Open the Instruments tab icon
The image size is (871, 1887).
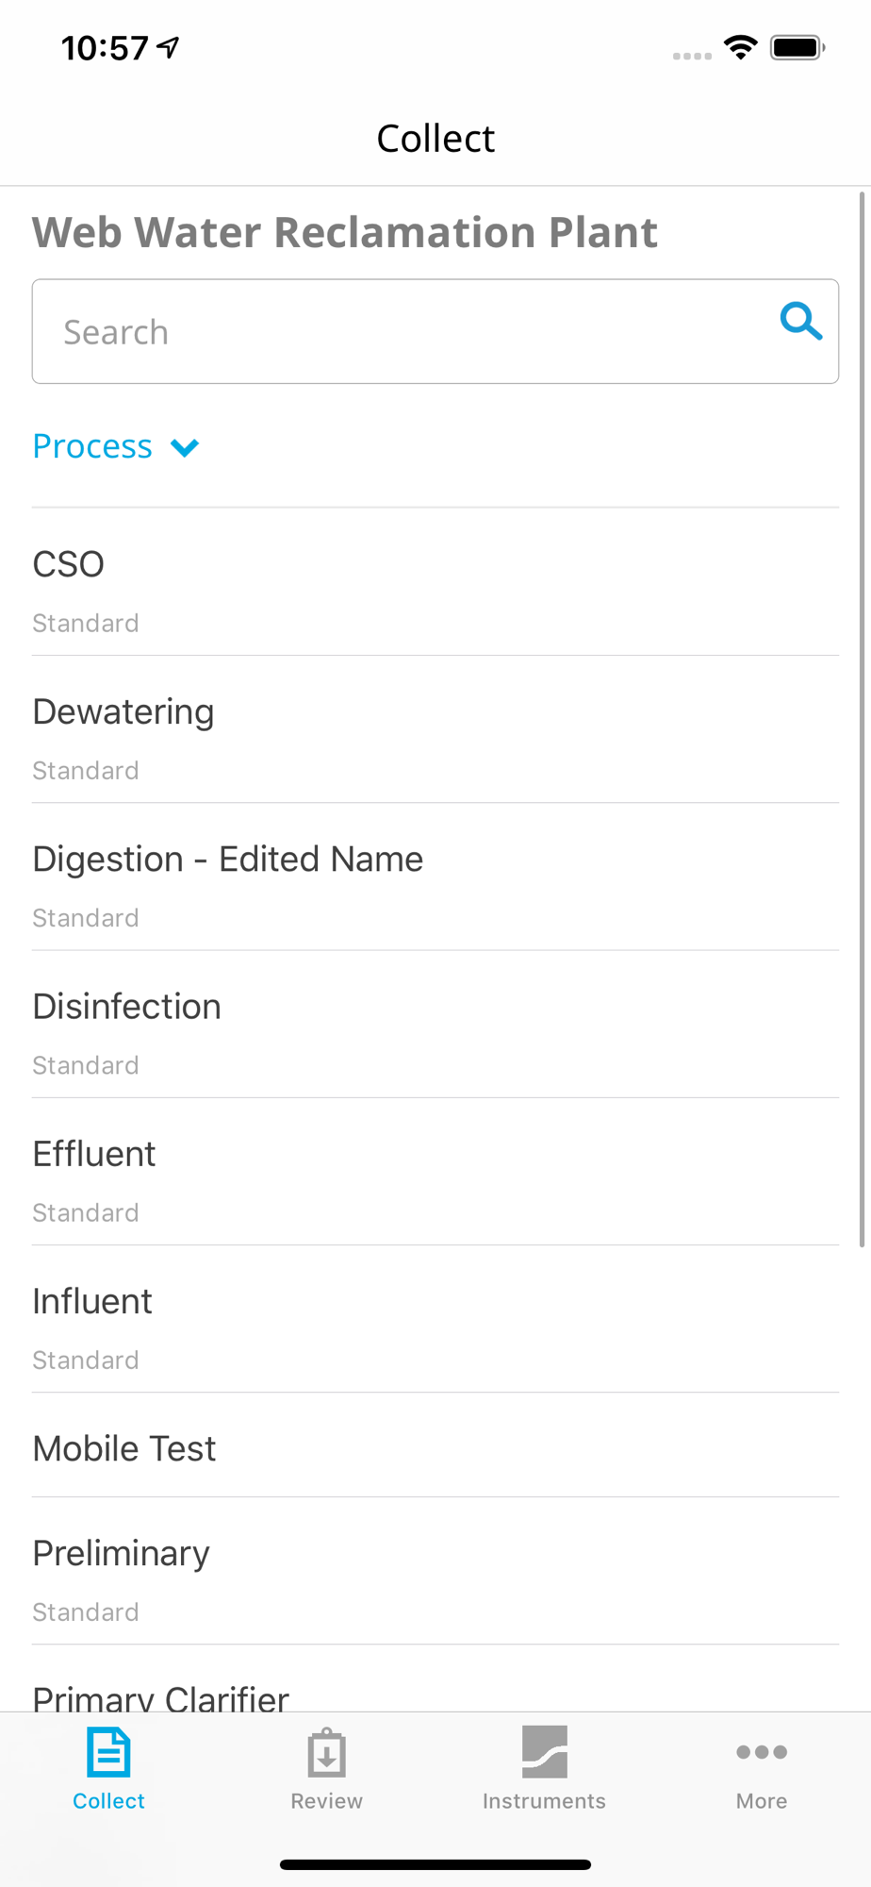point(545,1752)
